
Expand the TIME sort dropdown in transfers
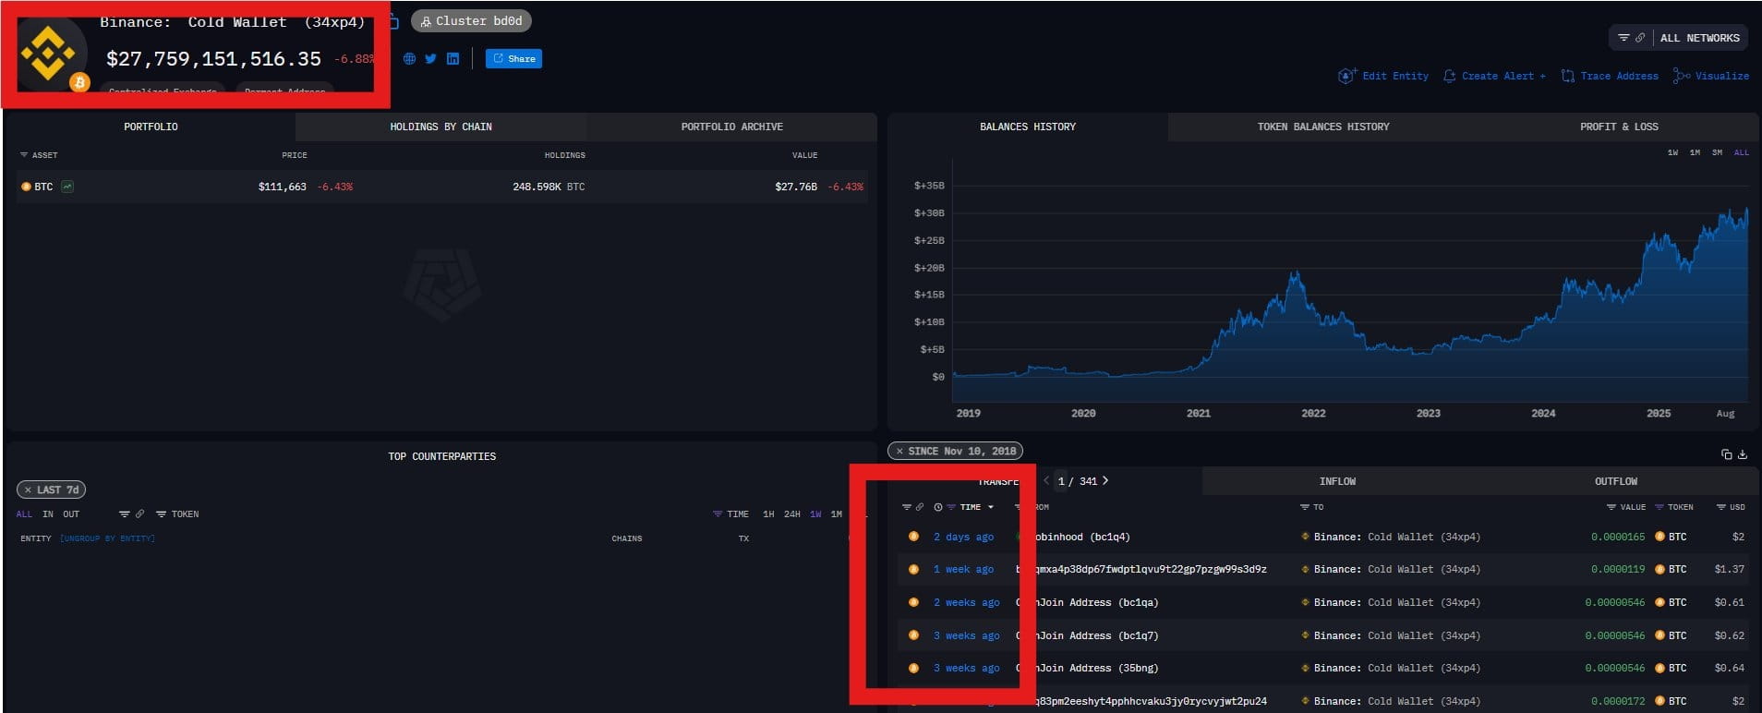tap(990, 507)
